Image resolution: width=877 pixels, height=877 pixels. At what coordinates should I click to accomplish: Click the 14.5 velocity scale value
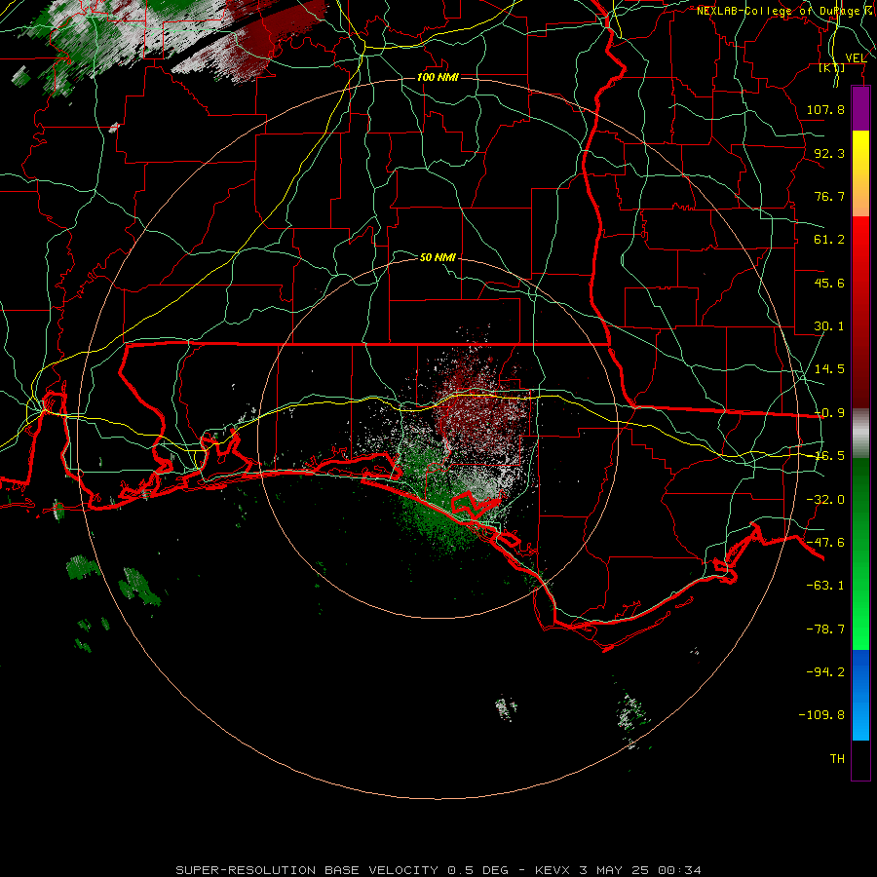point(829,369)
